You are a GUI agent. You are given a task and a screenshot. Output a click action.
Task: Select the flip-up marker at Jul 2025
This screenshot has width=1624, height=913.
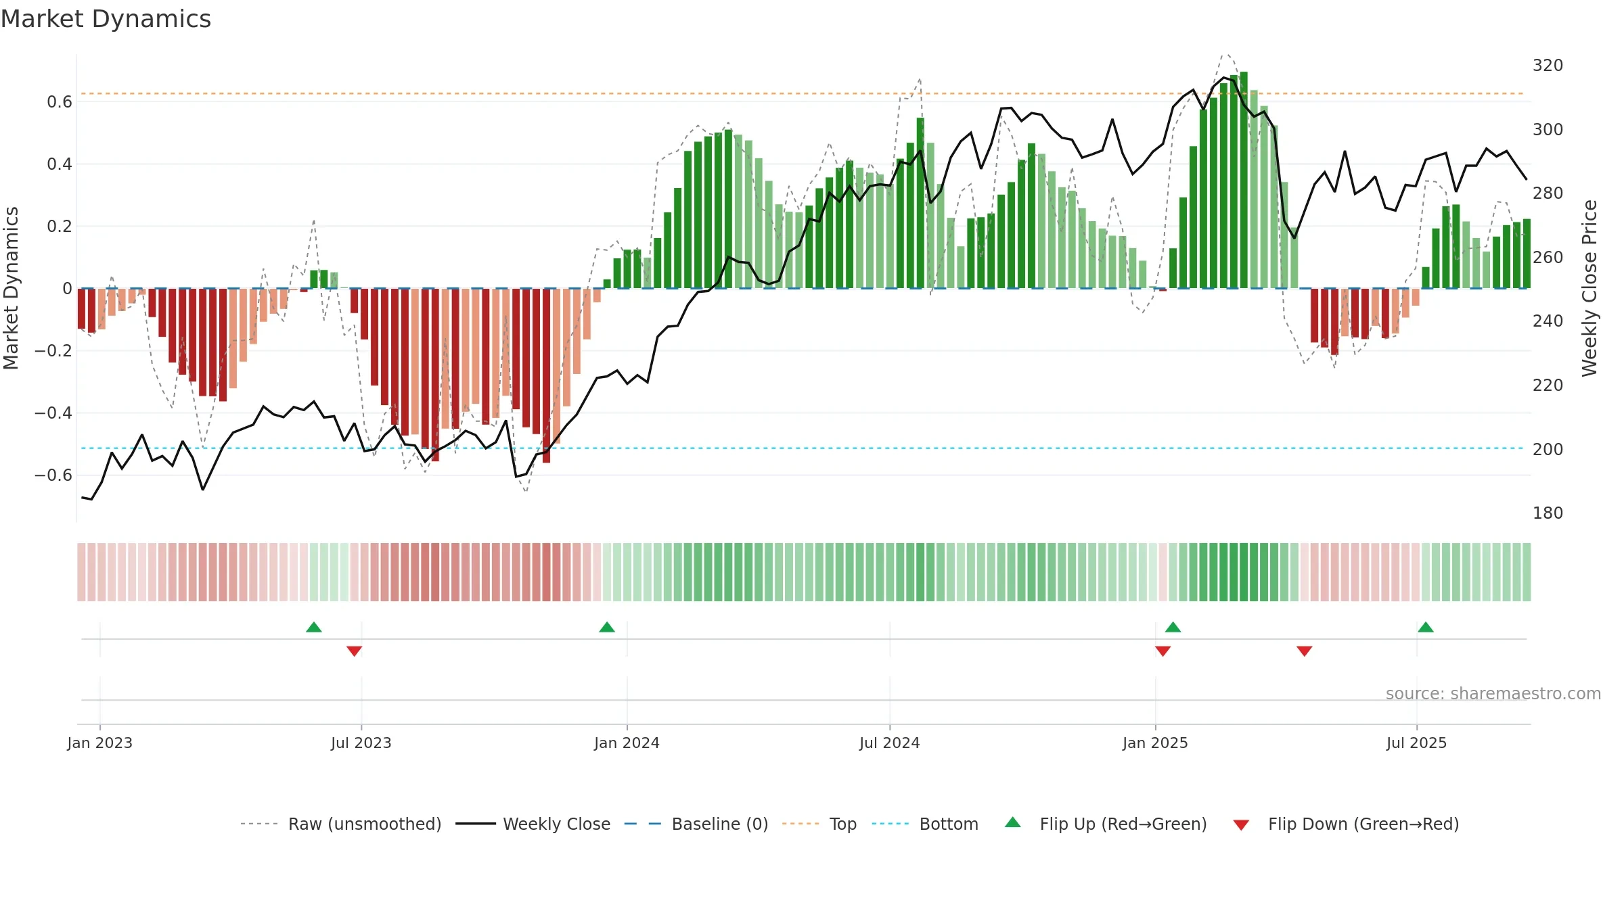[1426, 627]
